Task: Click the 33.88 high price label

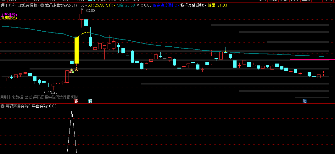Action: pos(90,11)
